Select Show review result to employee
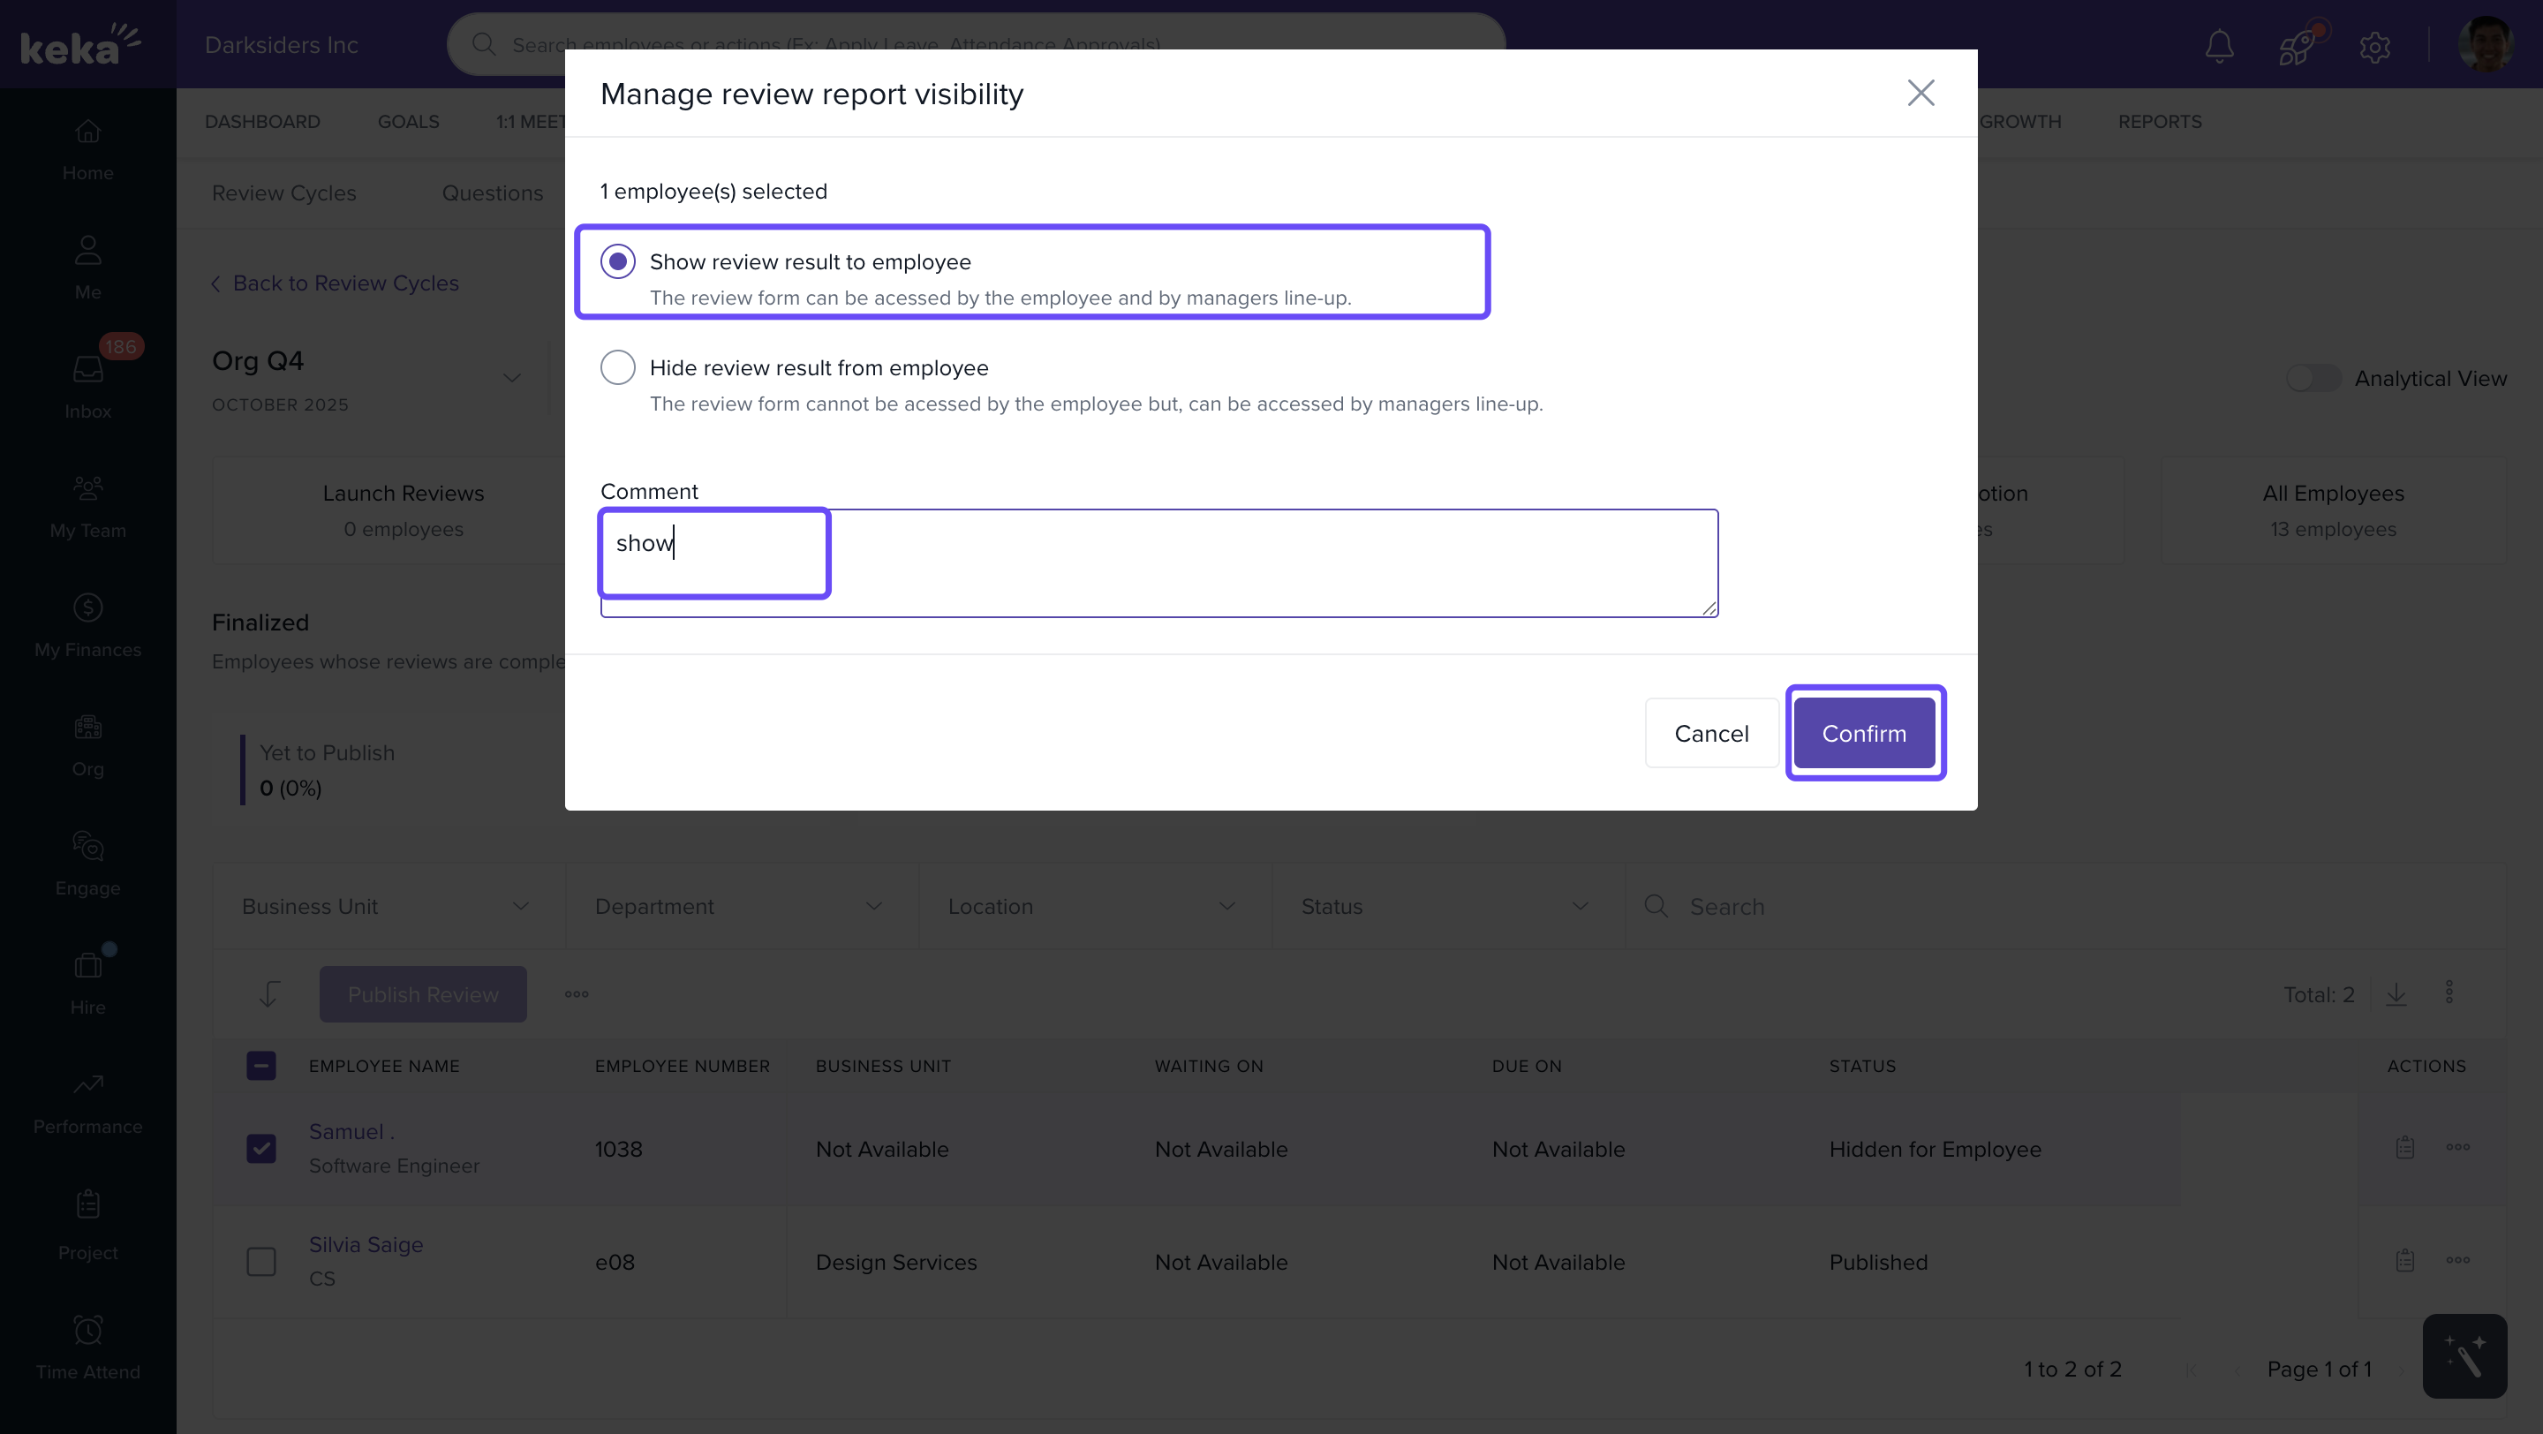Viewport: 2543px width, 1434px height. tap(618, 261)
